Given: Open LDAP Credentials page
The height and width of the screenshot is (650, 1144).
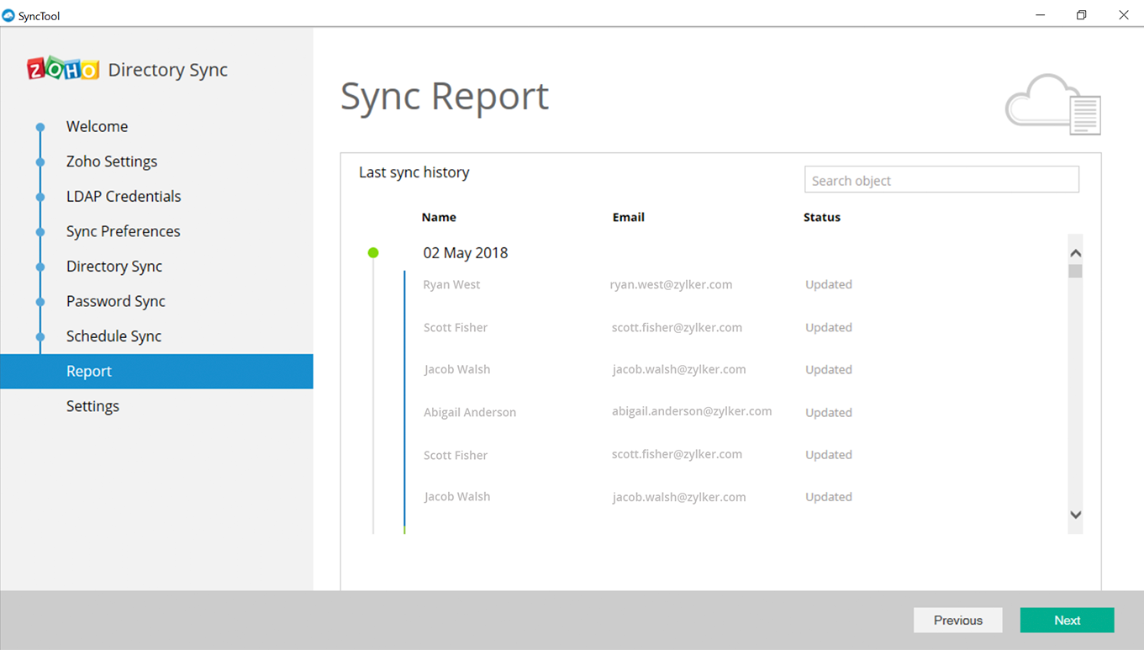Looking at the screenshot, I should [x=124, y=196].
